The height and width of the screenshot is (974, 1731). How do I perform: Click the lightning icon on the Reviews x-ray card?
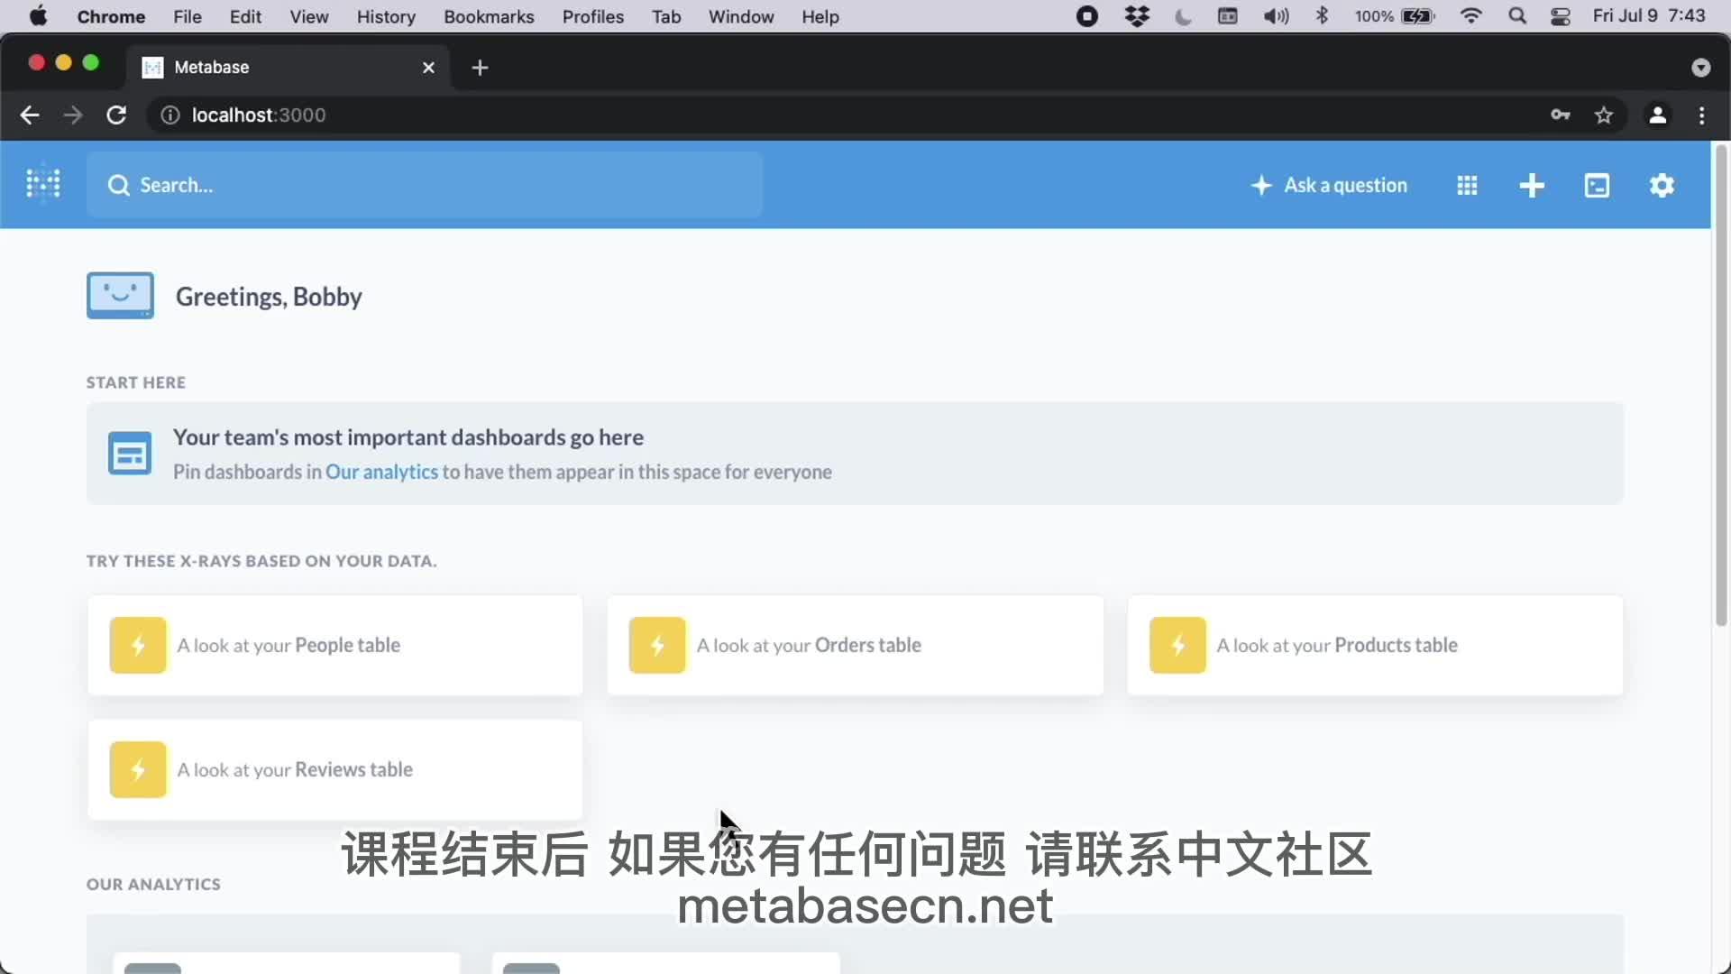[137, 769]
